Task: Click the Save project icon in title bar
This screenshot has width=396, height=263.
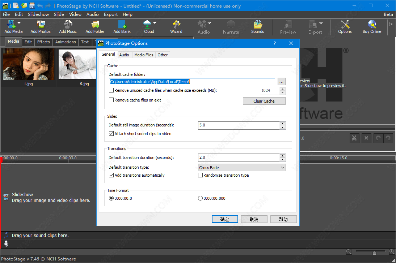Action: click(32, 5)
